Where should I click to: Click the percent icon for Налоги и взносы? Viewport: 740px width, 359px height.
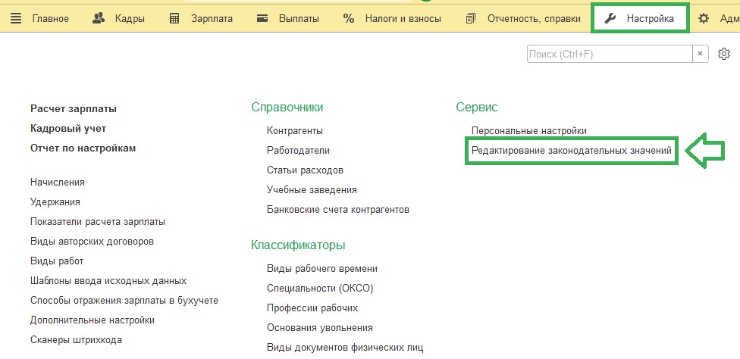(x=349, y=18)
